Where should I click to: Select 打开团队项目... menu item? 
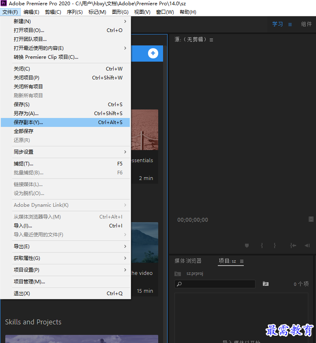pos(65,39)
